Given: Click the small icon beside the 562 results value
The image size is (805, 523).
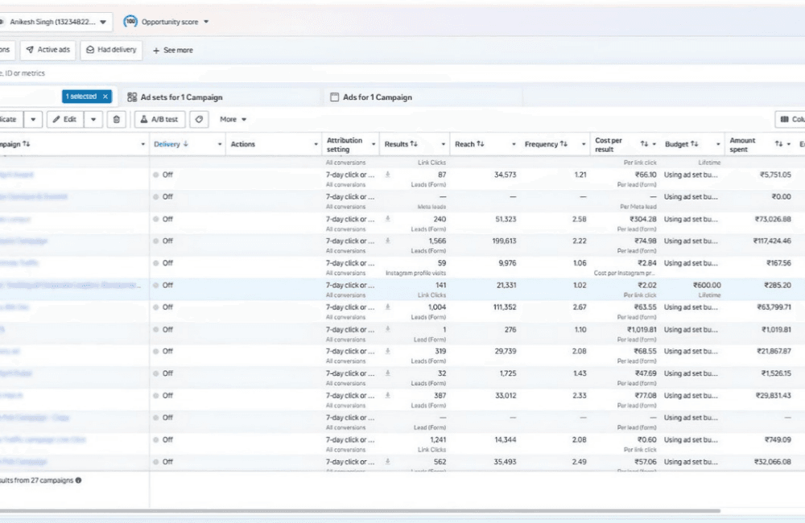Looking at the screenshot, I should (x=388, y=461).
